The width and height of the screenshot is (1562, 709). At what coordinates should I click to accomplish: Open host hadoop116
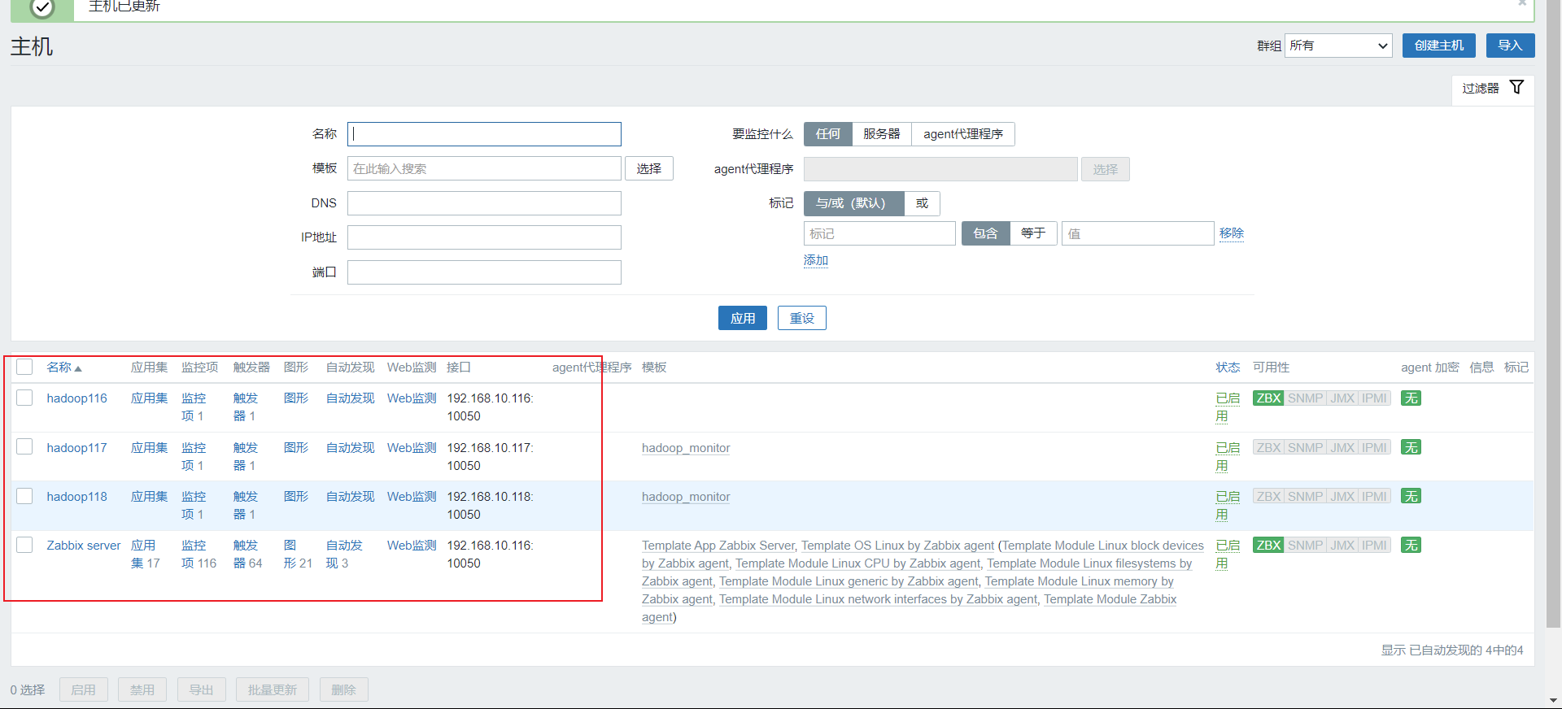[x=76, y=398]
